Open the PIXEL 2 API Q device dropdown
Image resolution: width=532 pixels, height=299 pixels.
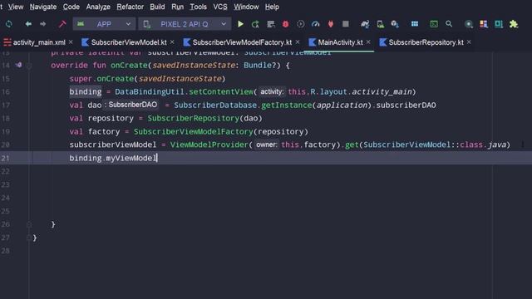coord(185,24)
